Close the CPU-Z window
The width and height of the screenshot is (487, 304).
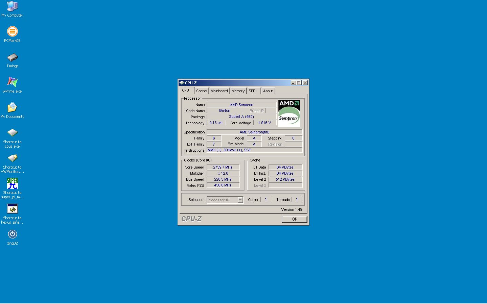pyautogui.click(x=305, y=83)
